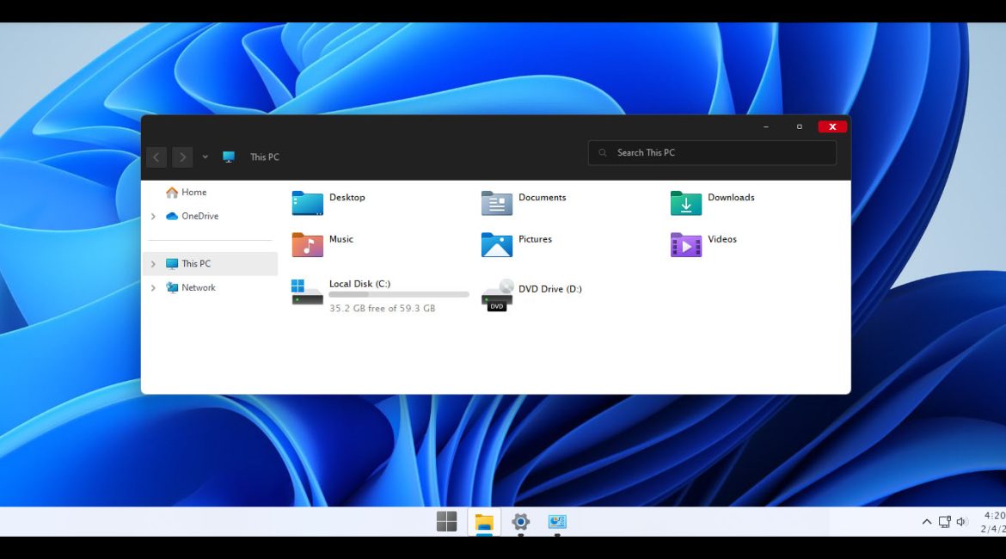Click the Search This PC field
1006x559 pixels.
[712, 153]
